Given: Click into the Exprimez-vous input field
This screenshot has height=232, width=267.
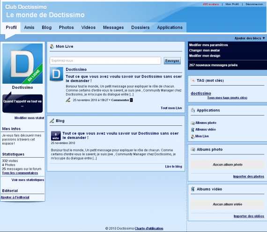Looking at the screenshot, I should coord(105,60).
